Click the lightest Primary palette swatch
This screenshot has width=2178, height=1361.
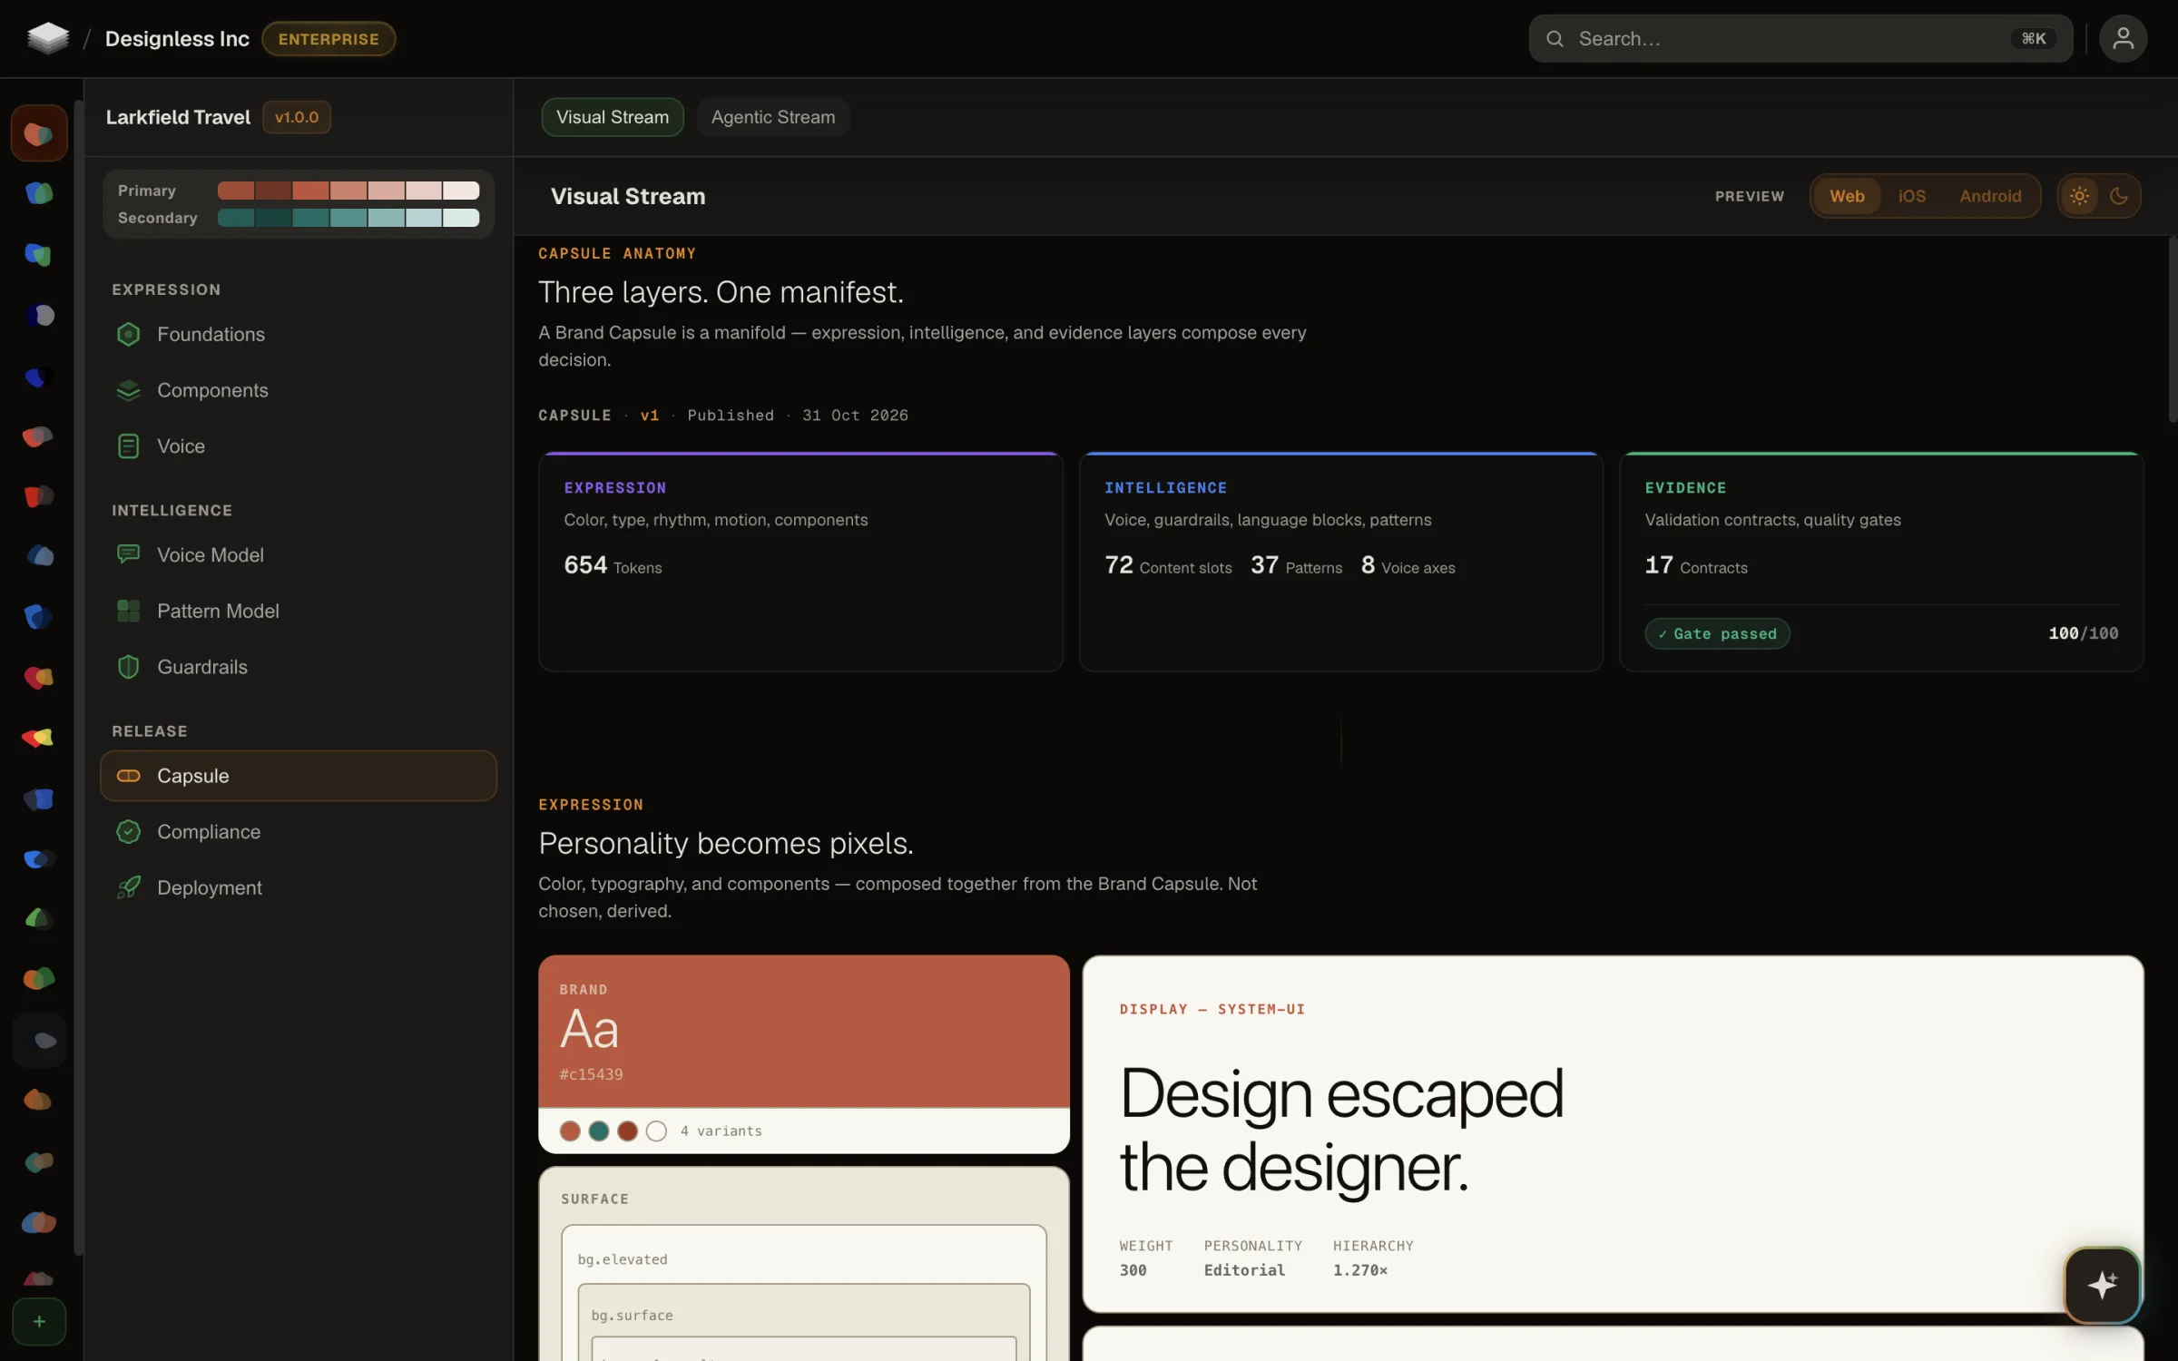tap(461, 191)
